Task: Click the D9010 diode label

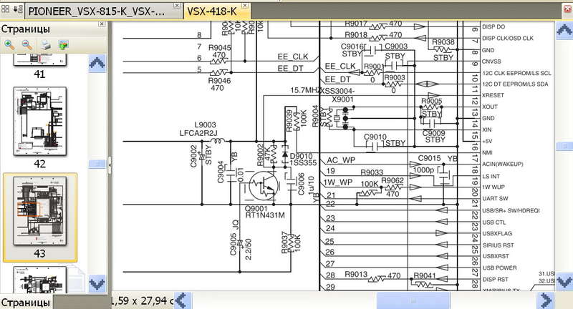Action: (301, 156)
